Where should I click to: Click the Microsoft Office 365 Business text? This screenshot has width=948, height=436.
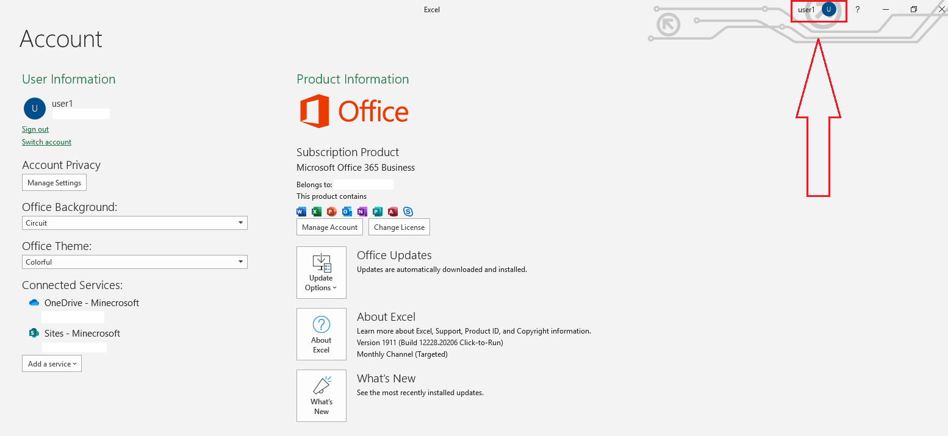(356, 167)
